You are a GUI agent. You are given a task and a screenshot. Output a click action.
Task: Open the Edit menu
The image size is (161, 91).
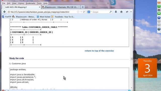pos(9,3)
